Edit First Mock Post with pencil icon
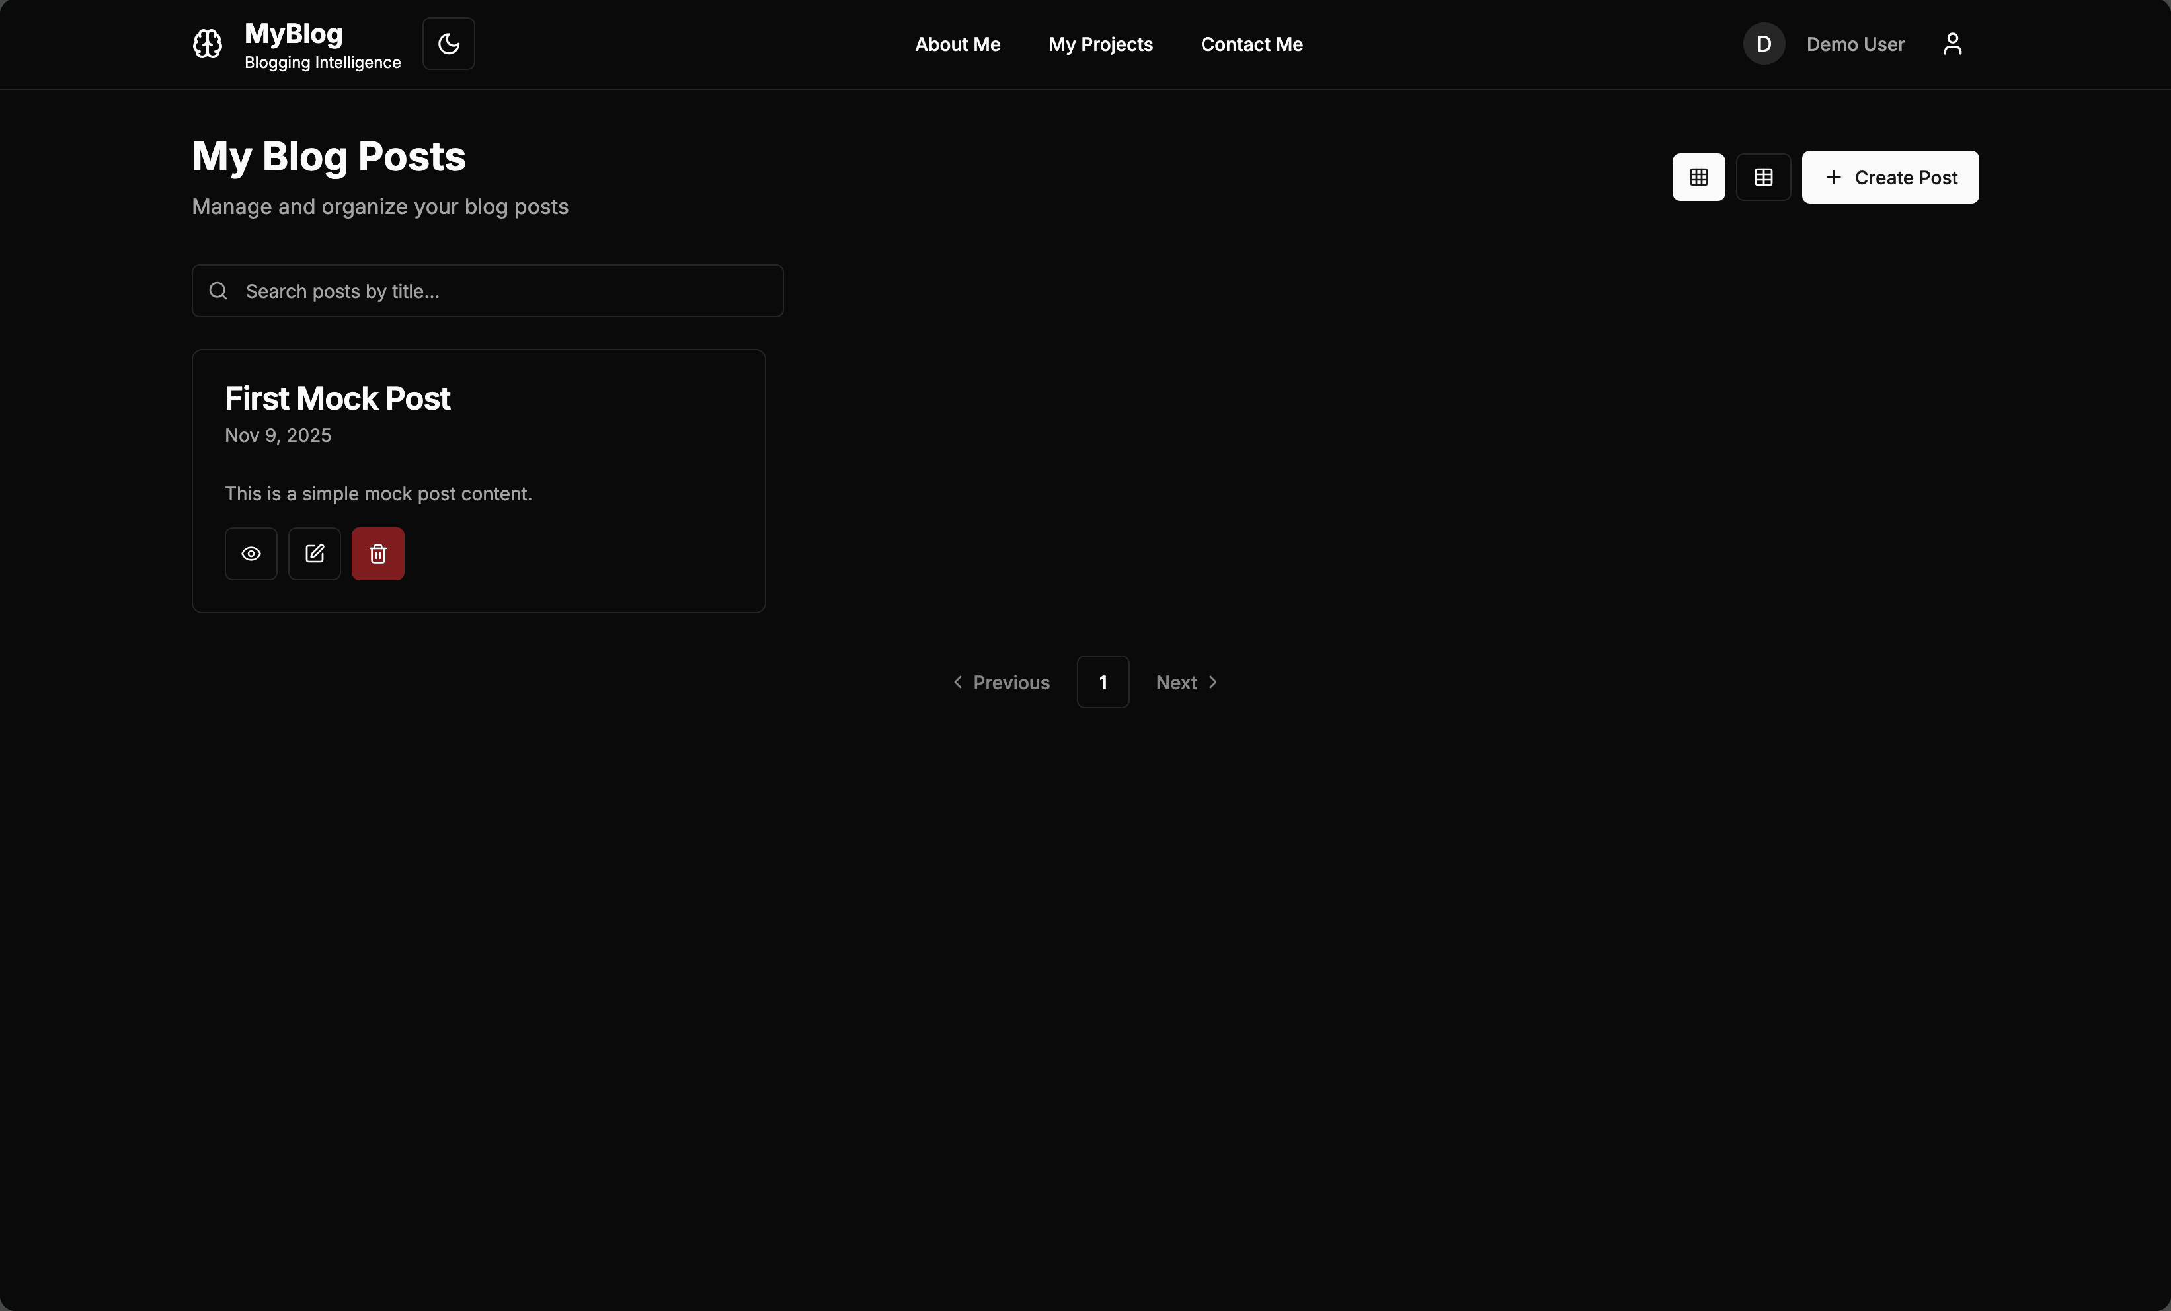This screenshot has height=1311, width=2171. click(315, 554)
